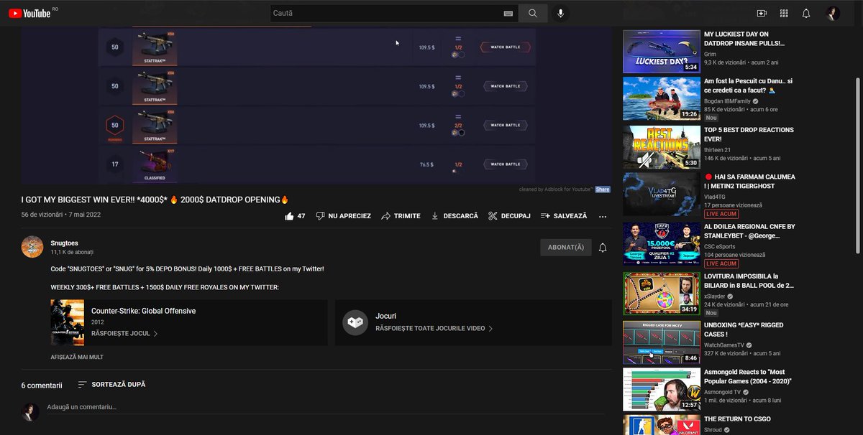
Task: Open TOP 5 BEST DROP REACTIONS thumbnail
Action: coord(662,147)
